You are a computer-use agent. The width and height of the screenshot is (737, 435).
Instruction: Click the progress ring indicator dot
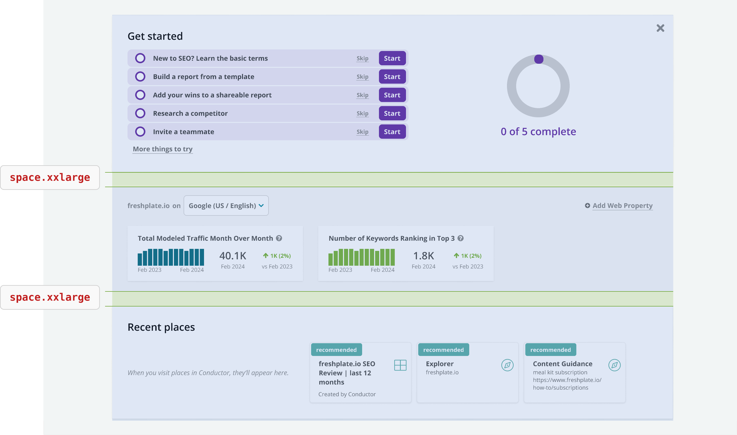(539, 59)
